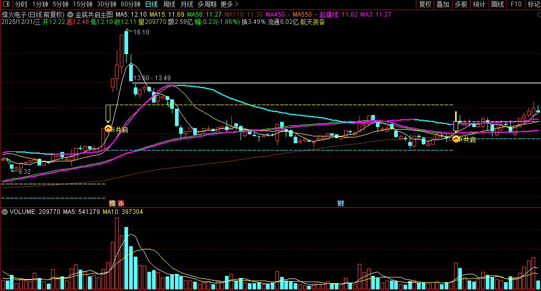
Task: Click the volume MA10: 397304 value
Action: click(x=123, y=212)
